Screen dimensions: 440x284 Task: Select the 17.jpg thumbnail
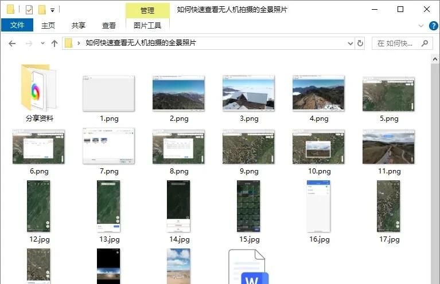(x=388, y=206)
